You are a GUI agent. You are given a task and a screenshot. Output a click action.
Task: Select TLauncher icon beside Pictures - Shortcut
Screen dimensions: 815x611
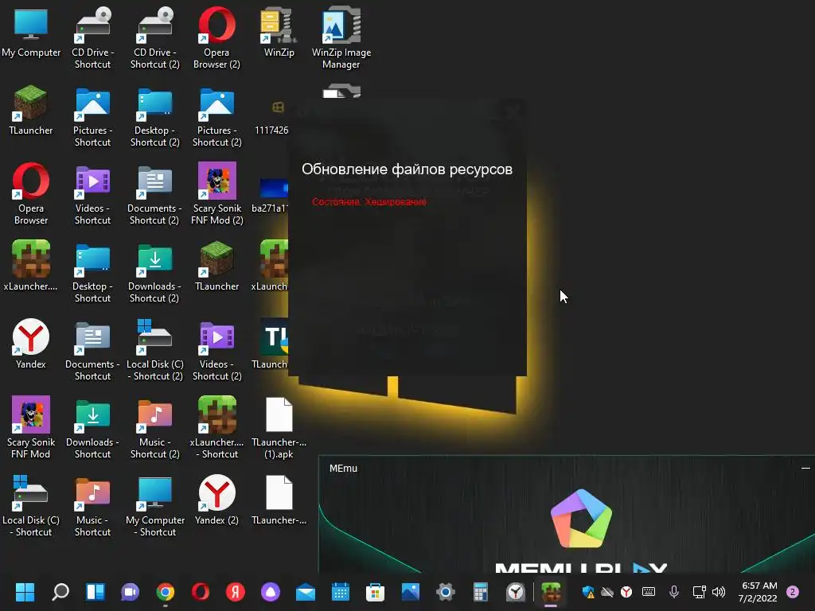31,111
